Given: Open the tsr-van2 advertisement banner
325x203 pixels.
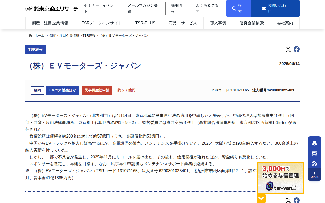Looking at the screenshot, I should [x=281, y=178].
